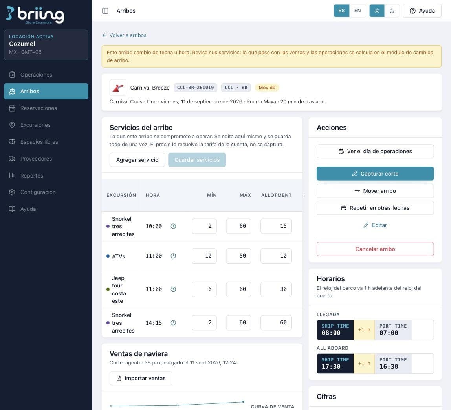The width and height of the screenshot is (451, 410).
Task: Open Ayuda in the sidebar
Action: click(46, 209)
